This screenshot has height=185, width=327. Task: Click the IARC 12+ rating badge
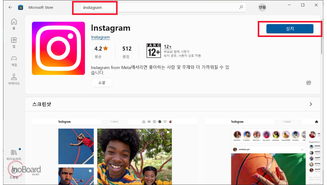point(153,51)
